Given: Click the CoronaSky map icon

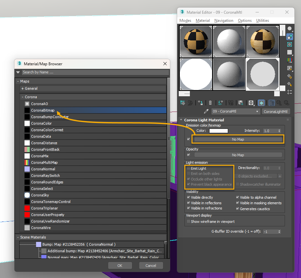Looking at the screenshot, I should pos(27,195).
